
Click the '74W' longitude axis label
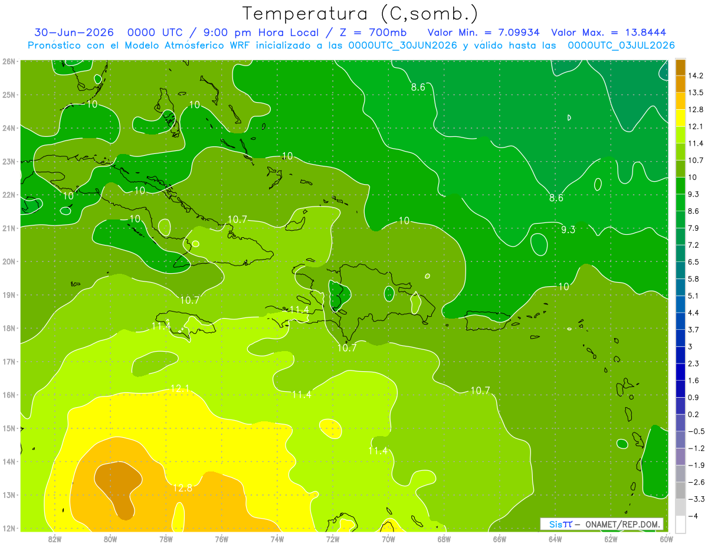pos(277,539)
